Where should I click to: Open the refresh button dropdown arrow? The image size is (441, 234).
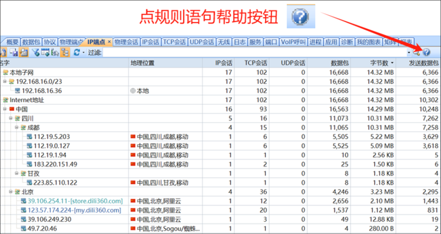(83, 53)
